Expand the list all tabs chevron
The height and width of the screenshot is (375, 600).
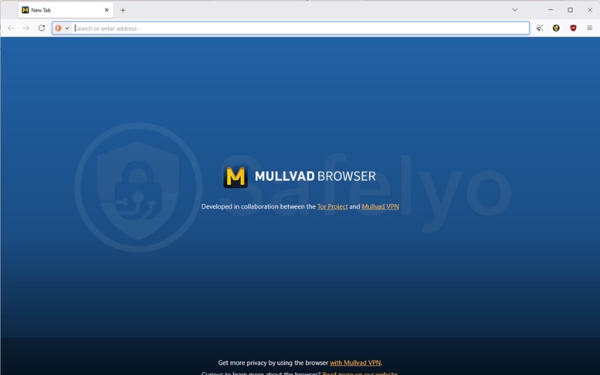[x=514, y=10]
